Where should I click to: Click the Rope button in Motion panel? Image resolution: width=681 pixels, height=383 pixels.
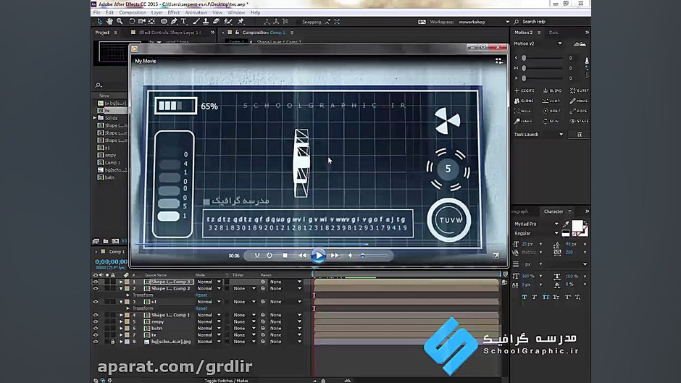[x=580, y=111]
